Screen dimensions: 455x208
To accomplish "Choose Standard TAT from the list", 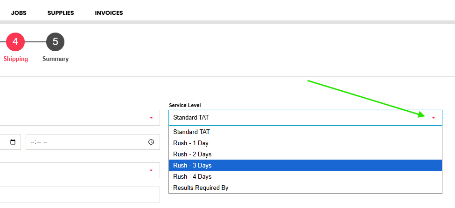I will (x=305, y=132).
